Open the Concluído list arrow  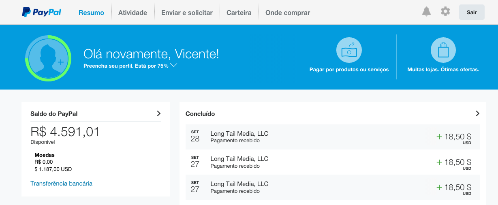point(477,113)
